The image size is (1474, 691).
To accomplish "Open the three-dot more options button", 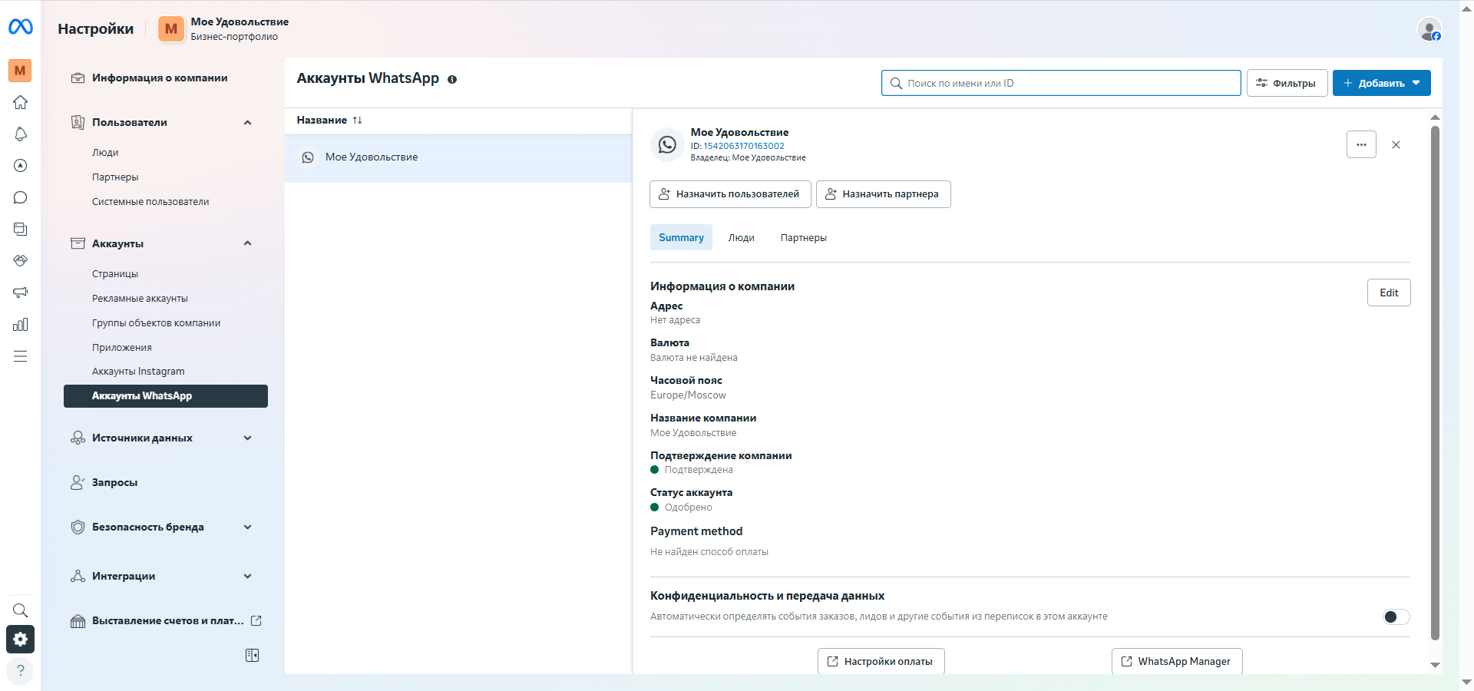I will pyautogui.click(x=1360, y=144).
